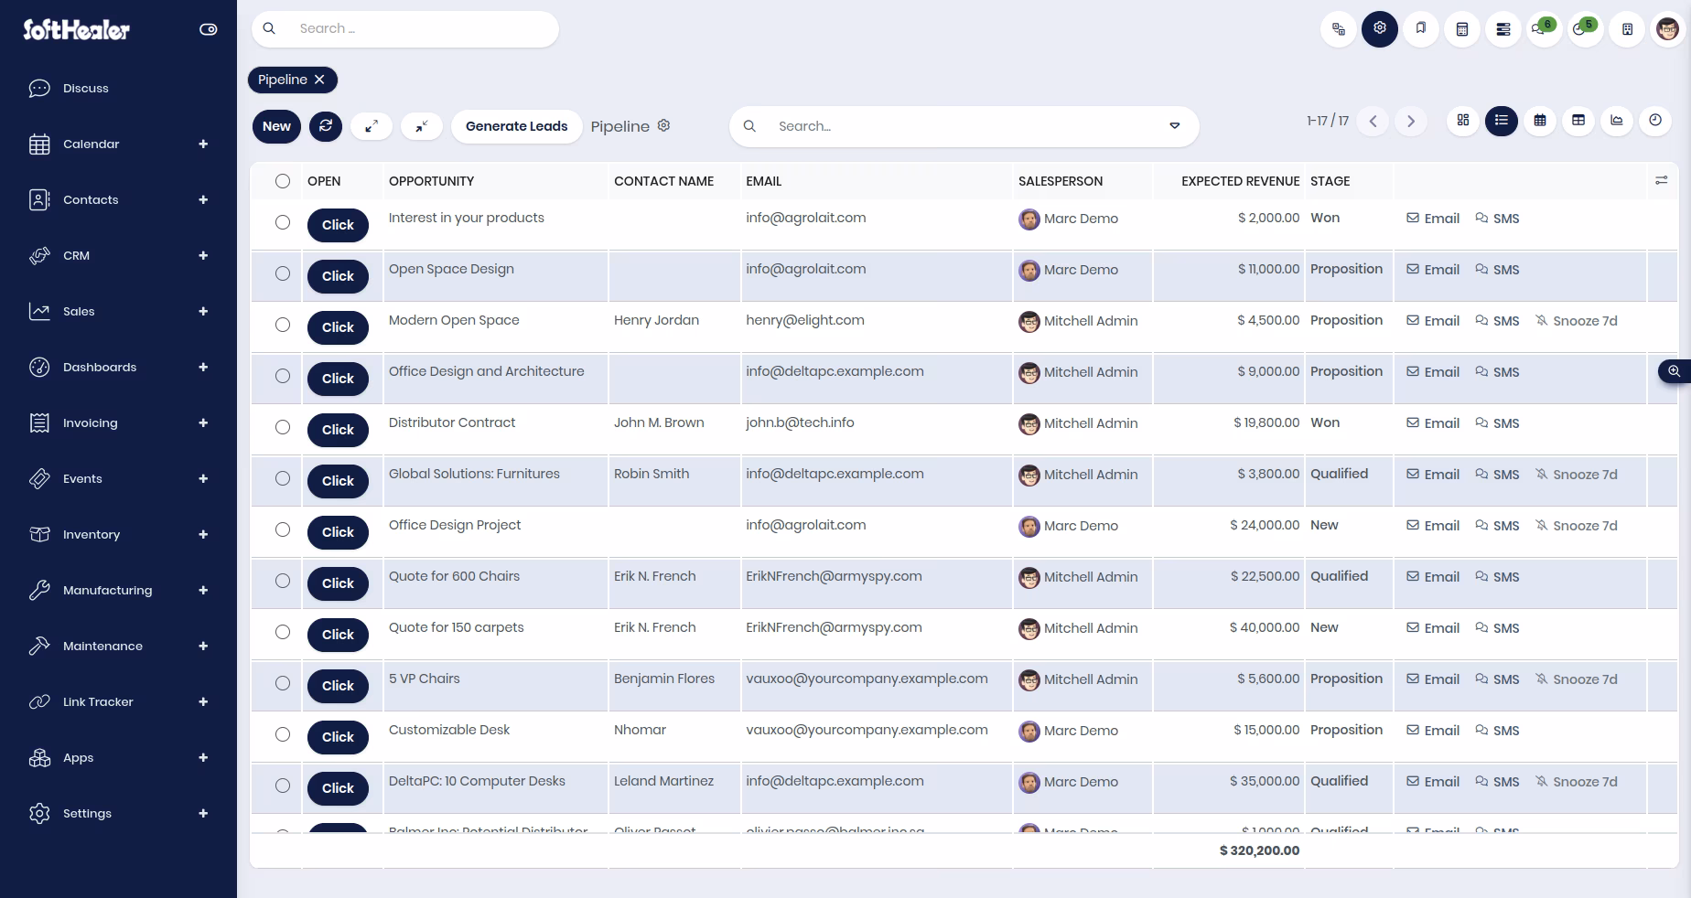Open optional columns adjuster in table header
This screenshot has height=898, width=1691.
pyautogui.click(x=1662, y=180)
